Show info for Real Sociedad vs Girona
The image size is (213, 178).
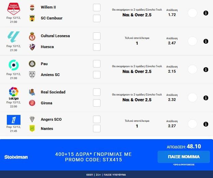click(206, 98)
